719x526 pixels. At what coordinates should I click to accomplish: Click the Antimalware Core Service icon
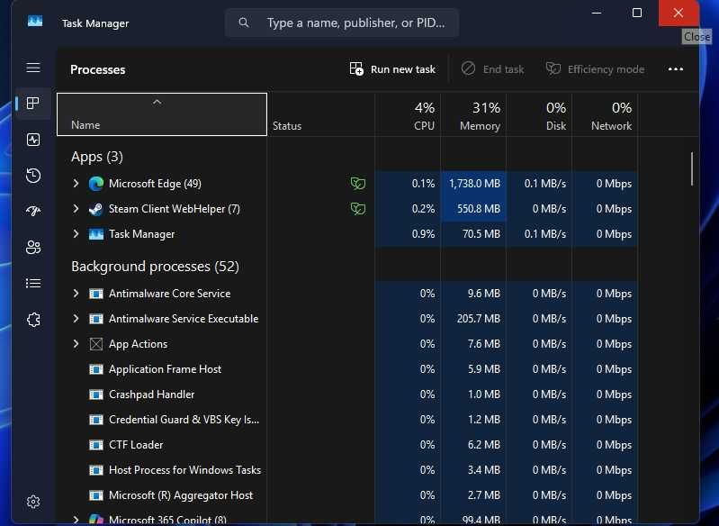point(95,294)
